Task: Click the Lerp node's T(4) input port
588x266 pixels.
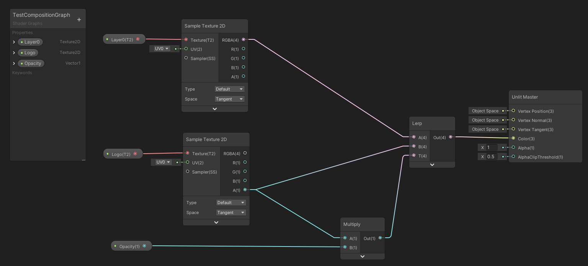Action: pyautogui.click(x=414, y=156)
